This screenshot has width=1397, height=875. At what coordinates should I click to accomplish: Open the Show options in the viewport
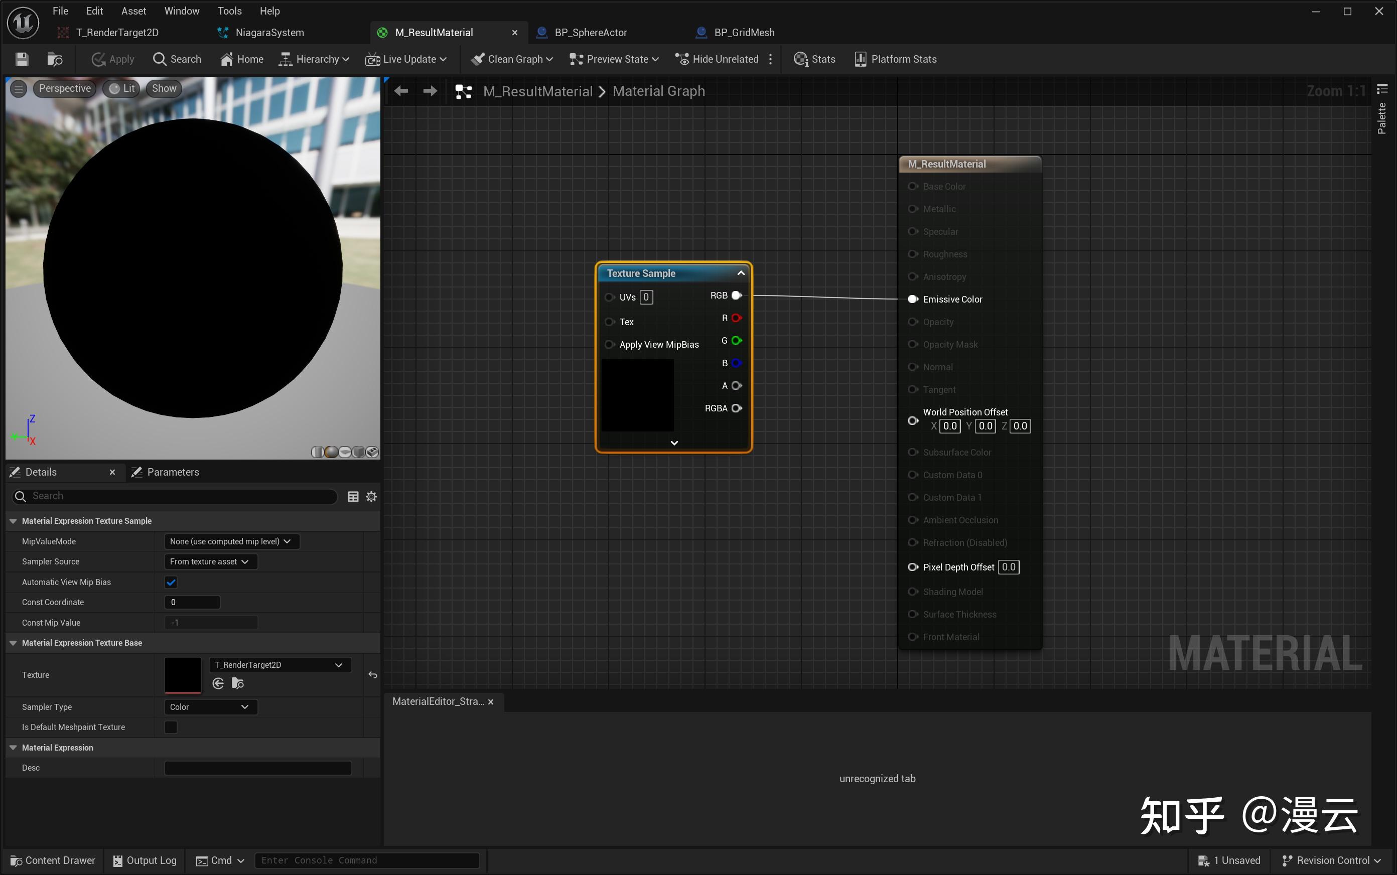(x=164, y=88)
